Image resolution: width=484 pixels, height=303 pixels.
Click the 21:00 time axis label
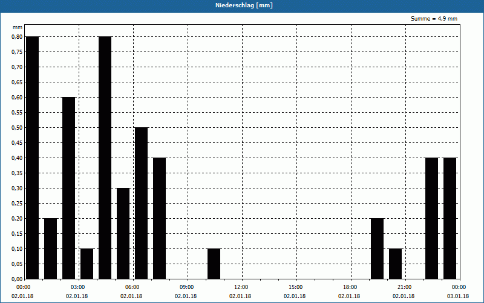404,287
